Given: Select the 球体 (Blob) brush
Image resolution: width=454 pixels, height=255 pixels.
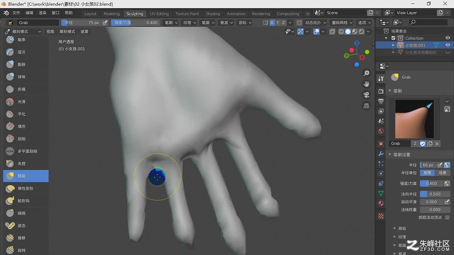Looking at the screenshot, I should point(26,77).
